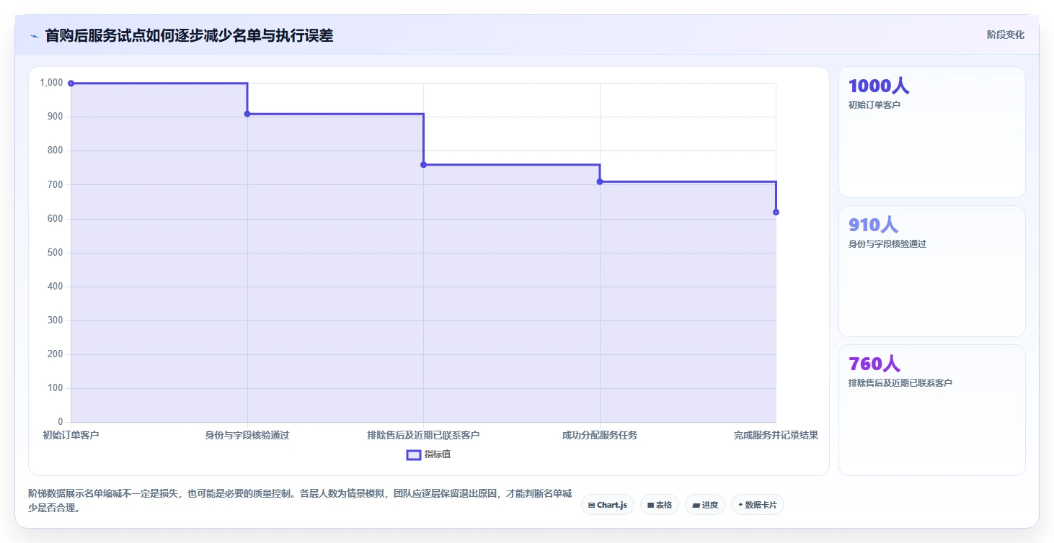Click the chart title 首购后服务试点如何逐步减少名单与执行误差

click(189, 35)
